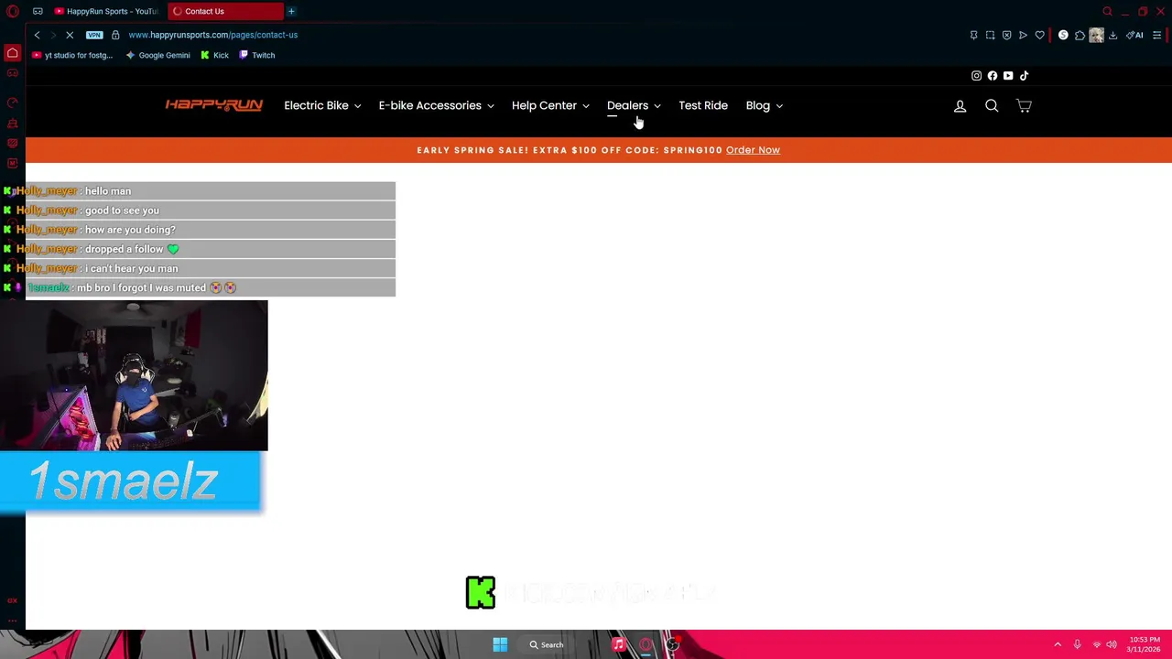Log in via account icon
The image size is (1172, 659).
(960, 106)
